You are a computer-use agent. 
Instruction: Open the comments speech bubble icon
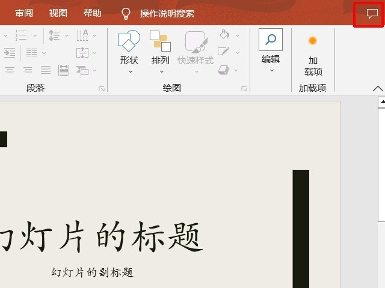point(372,13)
